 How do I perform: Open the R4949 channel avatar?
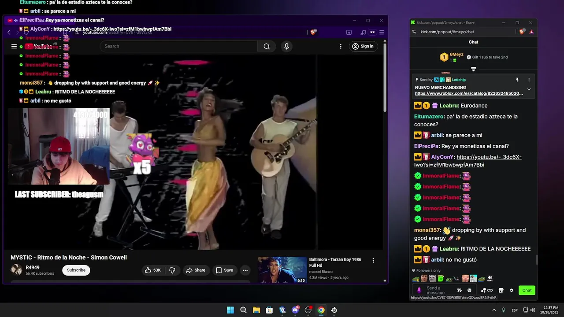point(16,270)
